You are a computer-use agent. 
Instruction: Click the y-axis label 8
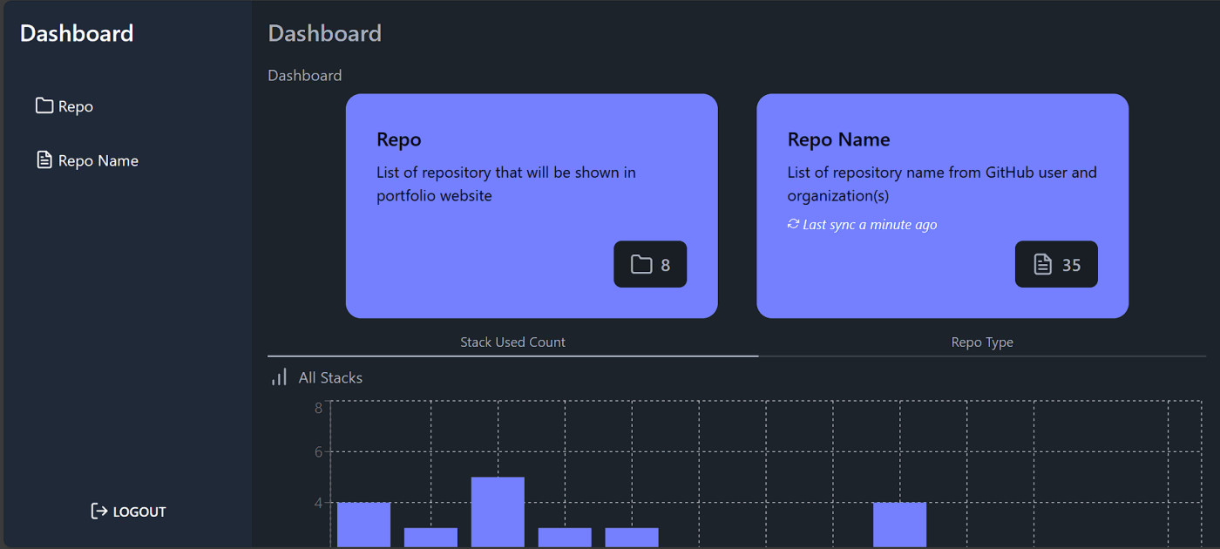click(319, 408)
